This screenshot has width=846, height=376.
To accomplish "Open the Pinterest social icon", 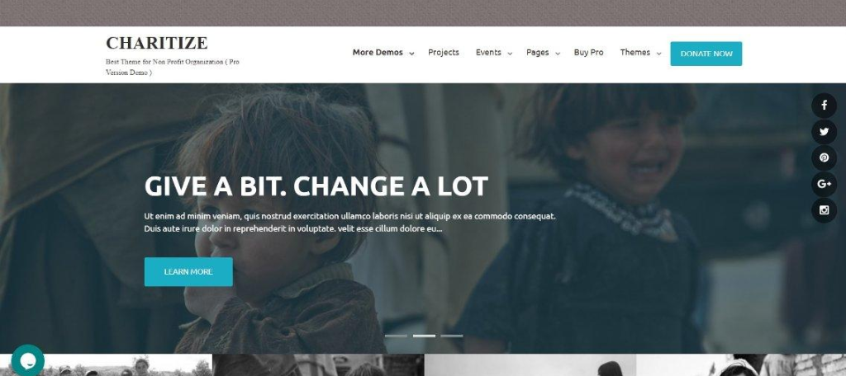I will click(824, 157).
